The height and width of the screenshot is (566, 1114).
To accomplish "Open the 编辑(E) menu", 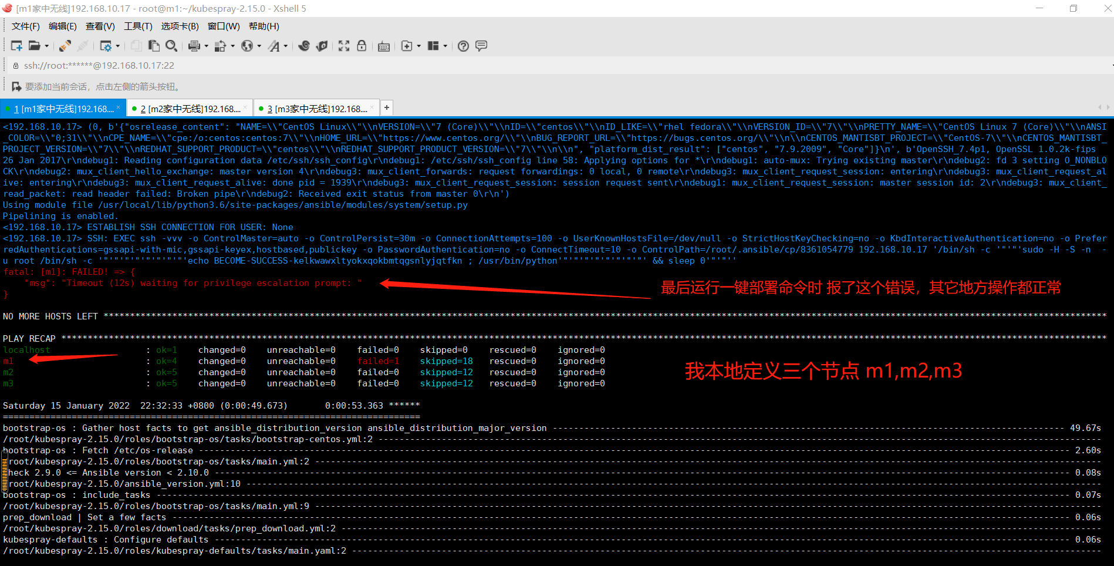I will tap(63, 26).
